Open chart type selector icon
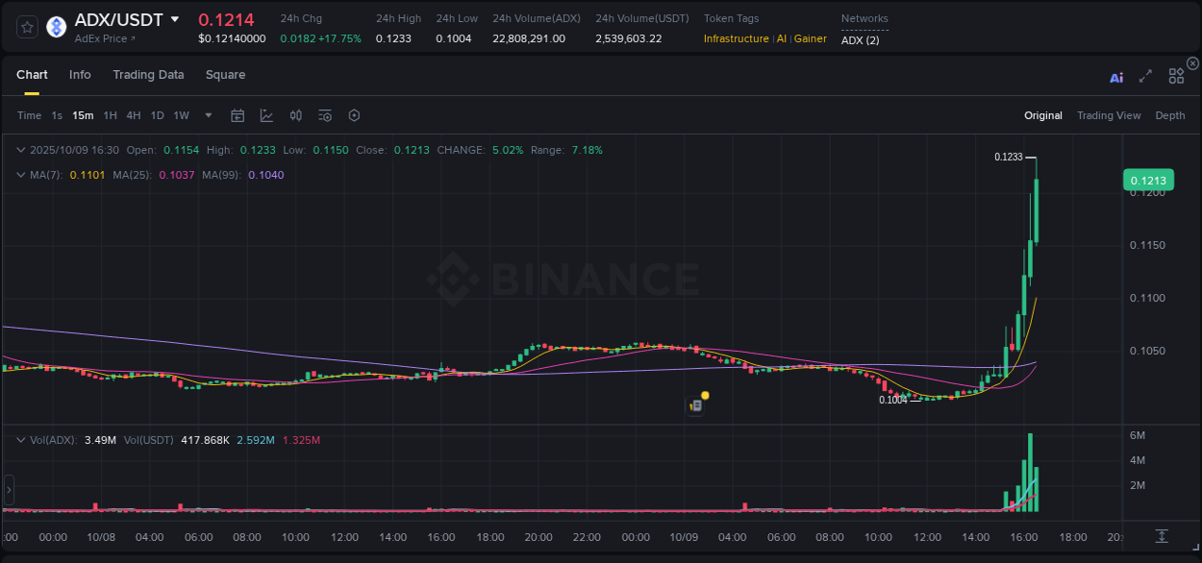Viewport: 1202px width, 563px height. coord(266,114)
